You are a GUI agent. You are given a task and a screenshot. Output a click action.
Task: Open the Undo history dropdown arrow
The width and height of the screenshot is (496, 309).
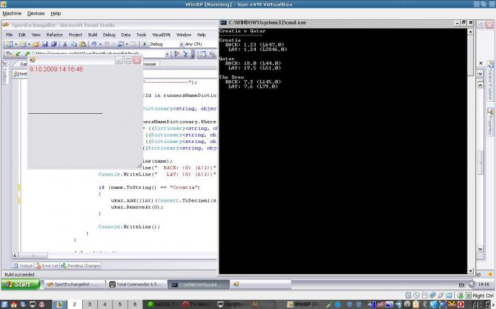click(x=101, y=44)
